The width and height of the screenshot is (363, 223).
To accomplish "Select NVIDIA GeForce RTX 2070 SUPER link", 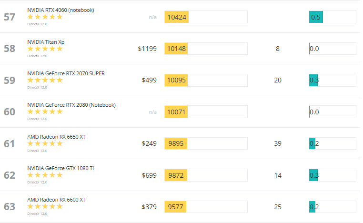I will tap(66, 73).
